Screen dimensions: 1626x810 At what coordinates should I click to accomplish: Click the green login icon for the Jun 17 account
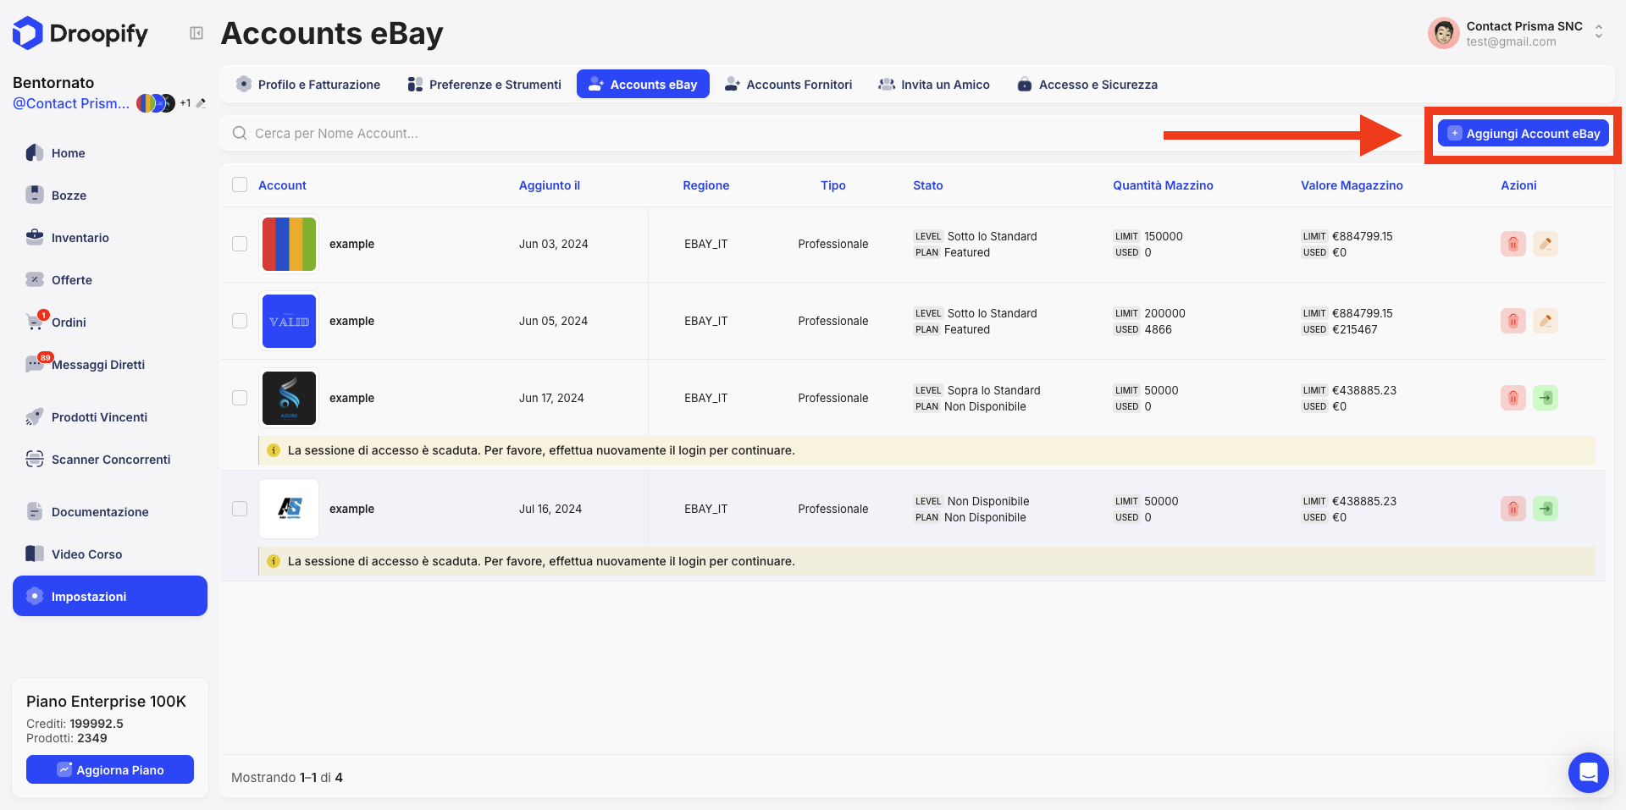click(x=1545, y=398)
